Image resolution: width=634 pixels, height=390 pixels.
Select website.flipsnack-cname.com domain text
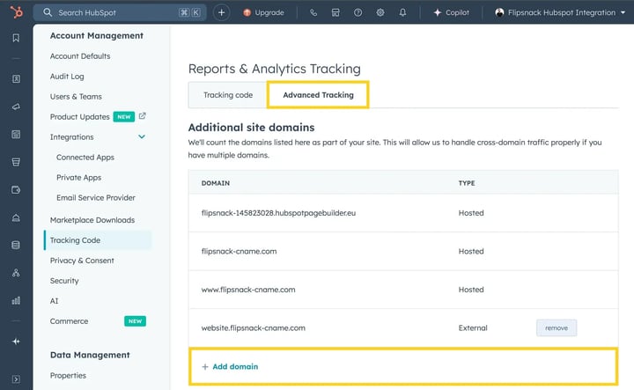[253, 327]
